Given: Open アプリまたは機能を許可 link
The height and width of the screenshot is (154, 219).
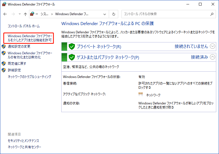Looking at the screenshot, I should point(30,38).
